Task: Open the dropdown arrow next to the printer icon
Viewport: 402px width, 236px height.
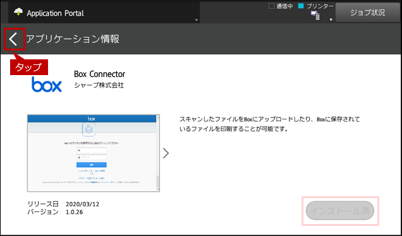Action: click(331, 20)
